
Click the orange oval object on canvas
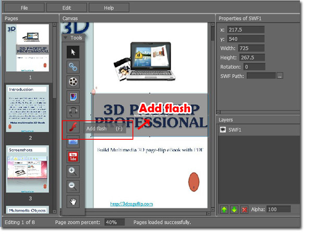point(194,182)
